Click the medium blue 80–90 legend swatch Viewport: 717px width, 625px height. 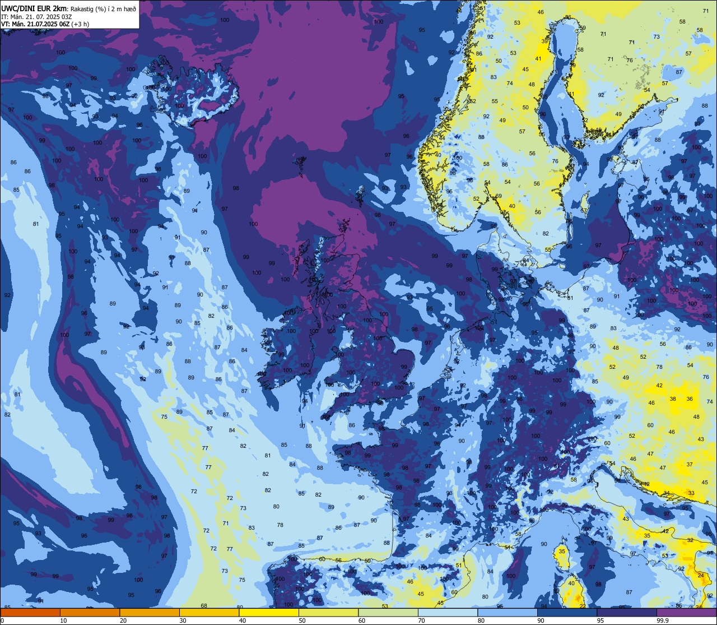click(x=507, y=612)
